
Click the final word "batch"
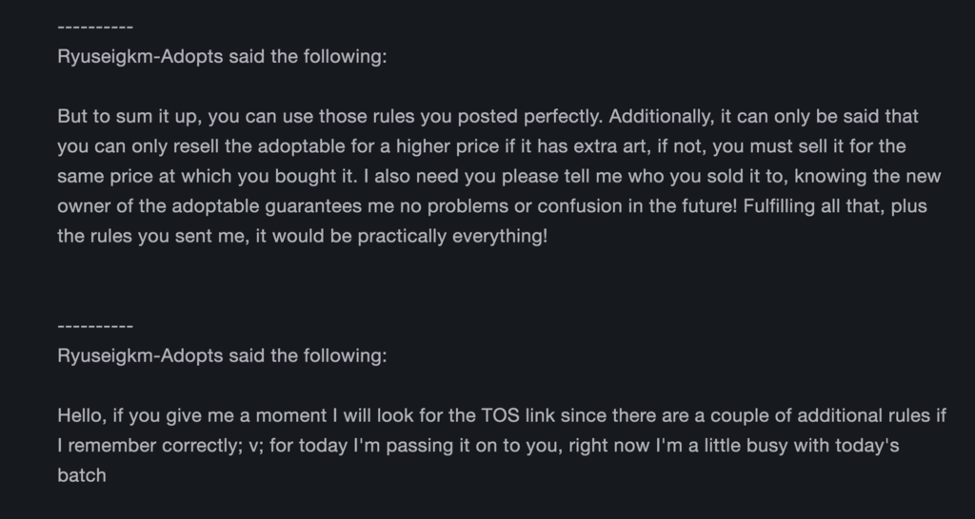click(x=82, y=475)
